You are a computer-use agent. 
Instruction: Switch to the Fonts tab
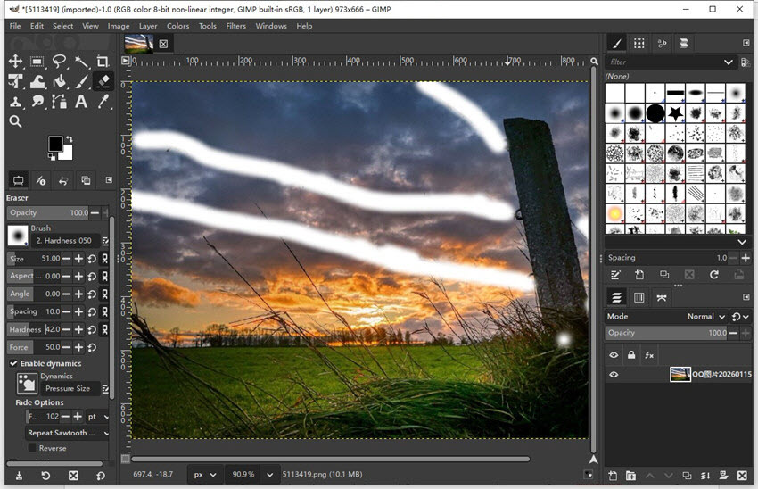point(662,43)
